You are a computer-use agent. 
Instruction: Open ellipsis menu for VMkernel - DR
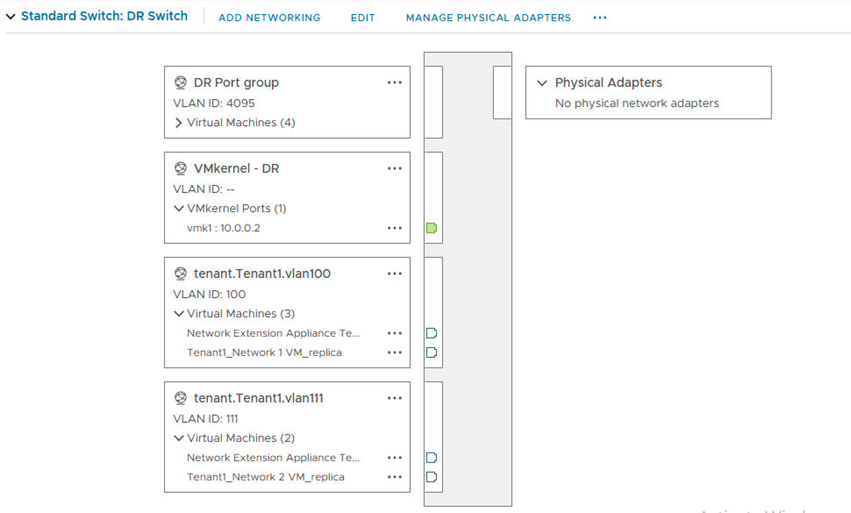tap(394, 168)
